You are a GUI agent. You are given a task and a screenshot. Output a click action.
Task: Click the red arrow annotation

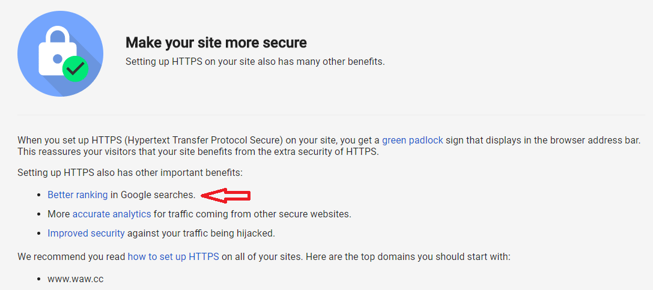pyautogui.click(x=225, y=195)
